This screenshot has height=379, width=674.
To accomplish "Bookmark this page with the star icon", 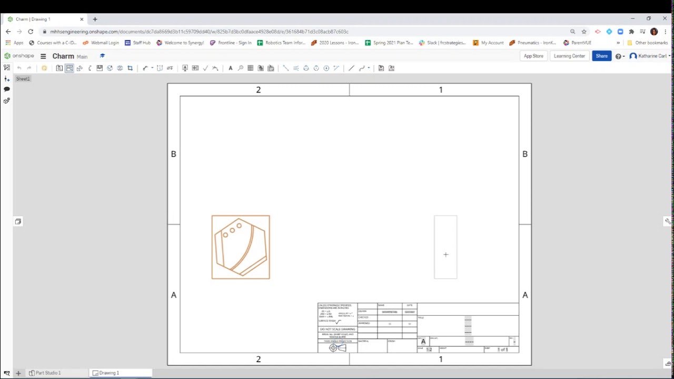I will [x=584, y=32].
